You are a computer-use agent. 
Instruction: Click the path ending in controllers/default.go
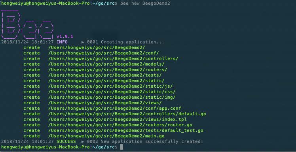pos(127,114)
